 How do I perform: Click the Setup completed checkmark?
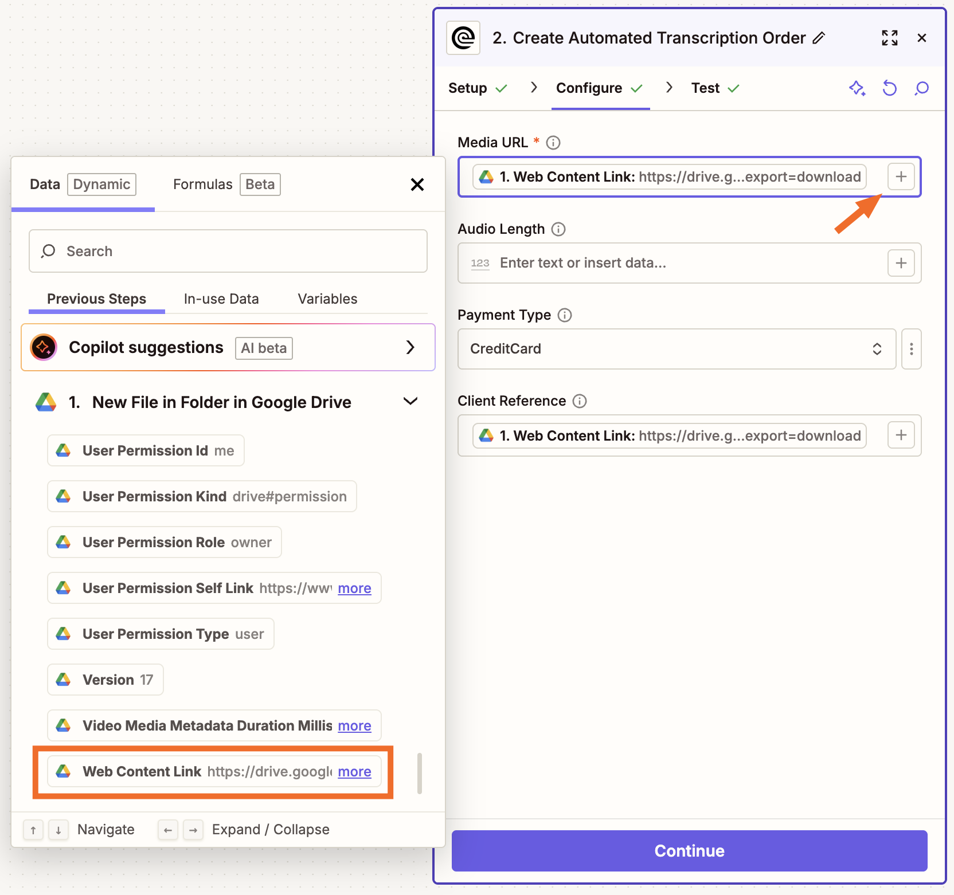502,88
